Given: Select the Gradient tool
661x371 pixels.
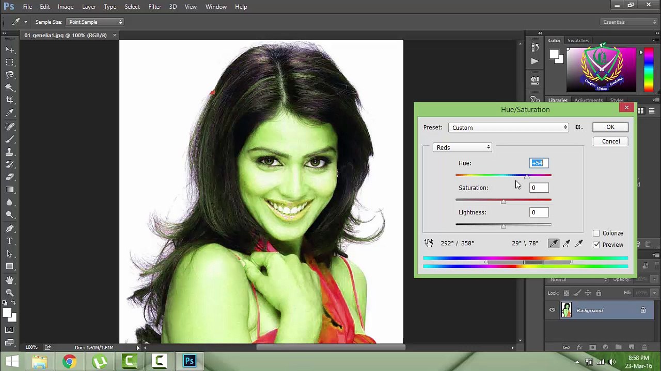Looking at the screenshot, I should (9, 190).
